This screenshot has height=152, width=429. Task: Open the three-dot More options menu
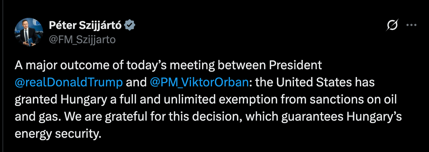pos(412,25)
